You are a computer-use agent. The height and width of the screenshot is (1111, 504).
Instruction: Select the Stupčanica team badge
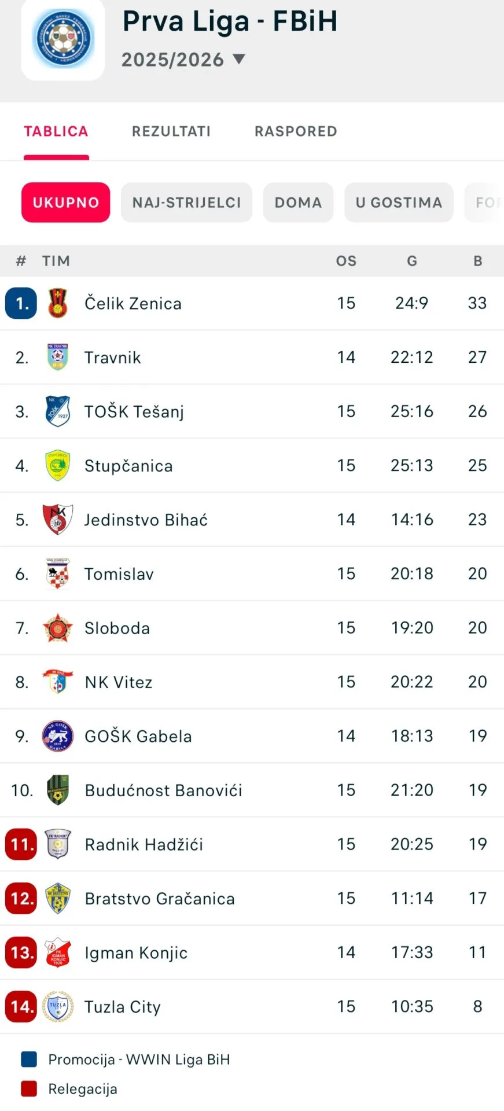(x=58, y=466)
